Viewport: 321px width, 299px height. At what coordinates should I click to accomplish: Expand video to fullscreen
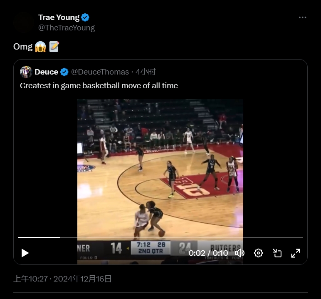[296, 253]
